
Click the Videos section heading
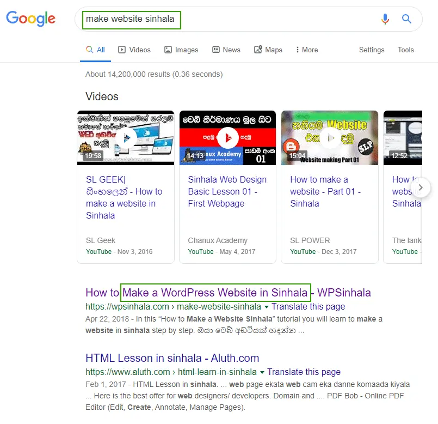102,96
